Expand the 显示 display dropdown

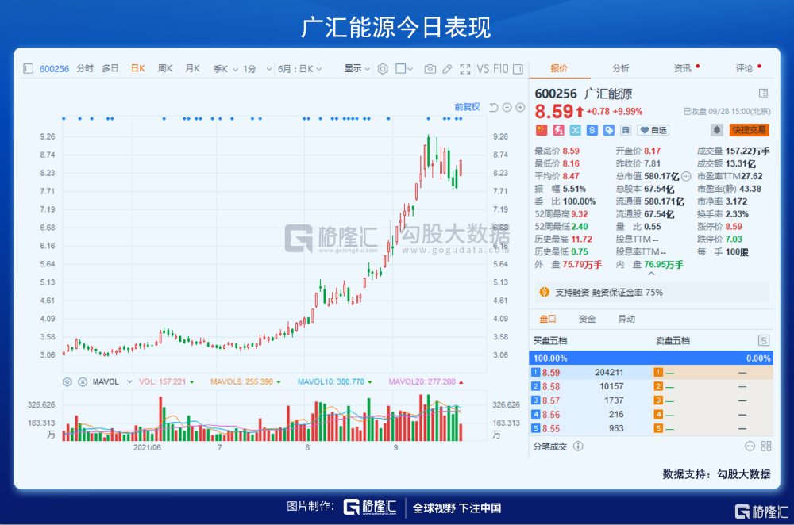pyautogui.click(x=357, y=68)
